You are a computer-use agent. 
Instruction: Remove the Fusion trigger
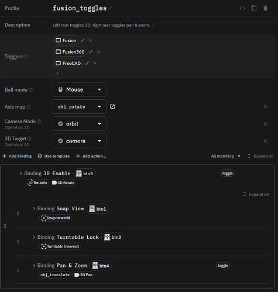click(90, 40)
